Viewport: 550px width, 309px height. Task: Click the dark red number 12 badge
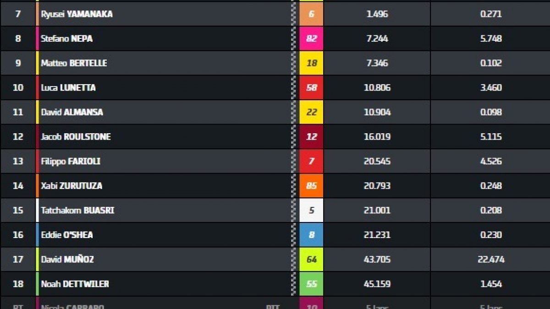click(x=311, y=137)
